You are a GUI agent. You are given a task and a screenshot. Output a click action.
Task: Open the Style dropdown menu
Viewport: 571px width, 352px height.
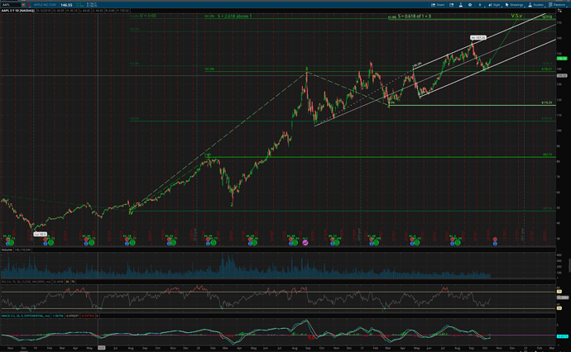click(x=494, y=5)
